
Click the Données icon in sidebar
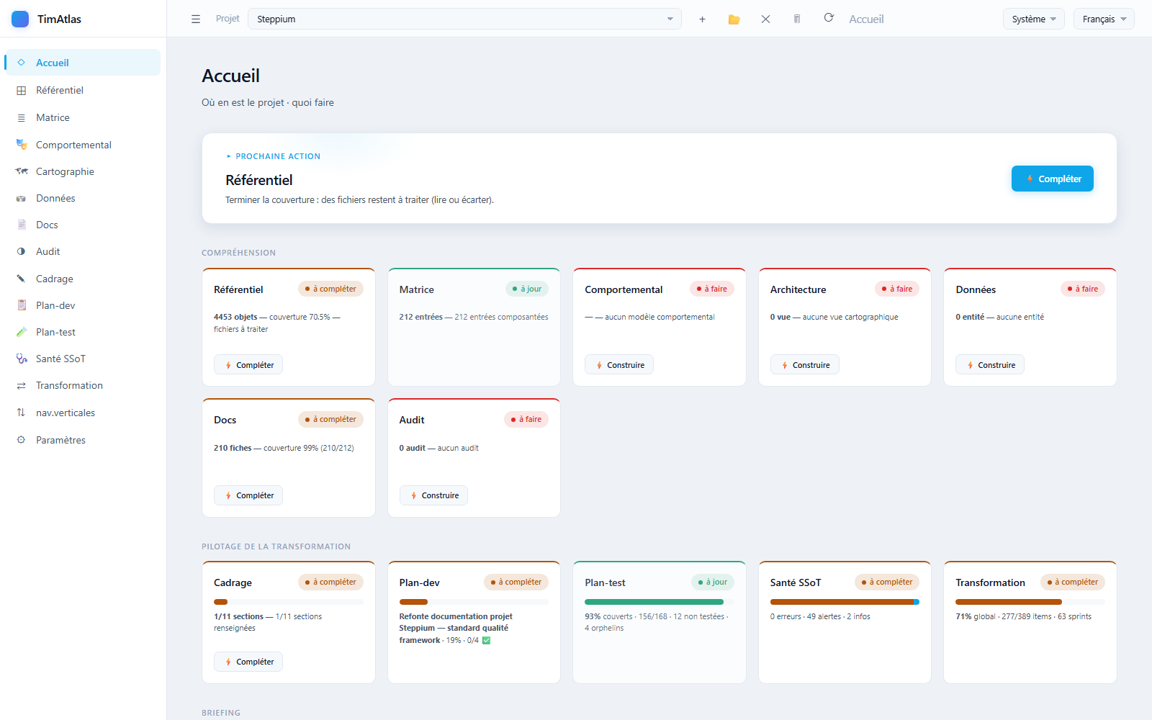[22, 198]
